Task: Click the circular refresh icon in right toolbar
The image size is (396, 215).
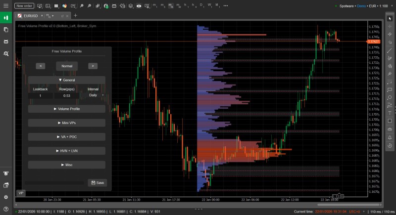Action: tap(390, 145)
